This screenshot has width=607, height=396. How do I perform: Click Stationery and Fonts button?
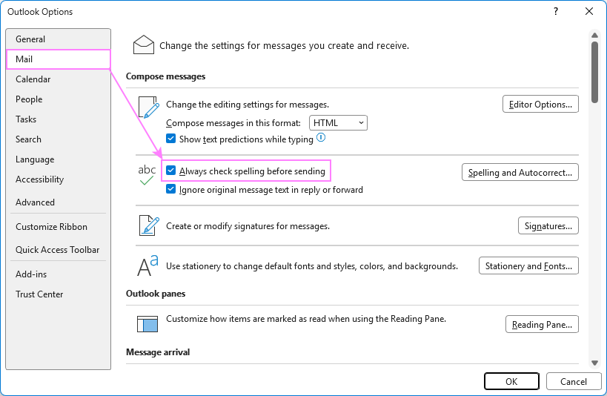click(528, 265)
